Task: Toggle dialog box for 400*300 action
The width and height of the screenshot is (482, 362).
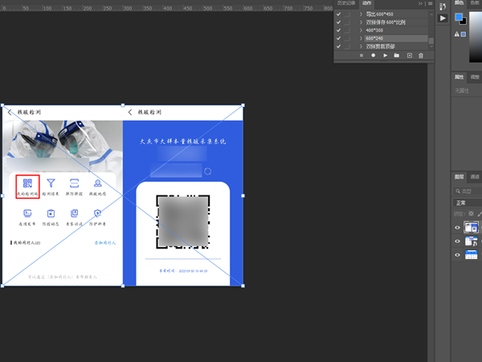Action: coord(347,31)
